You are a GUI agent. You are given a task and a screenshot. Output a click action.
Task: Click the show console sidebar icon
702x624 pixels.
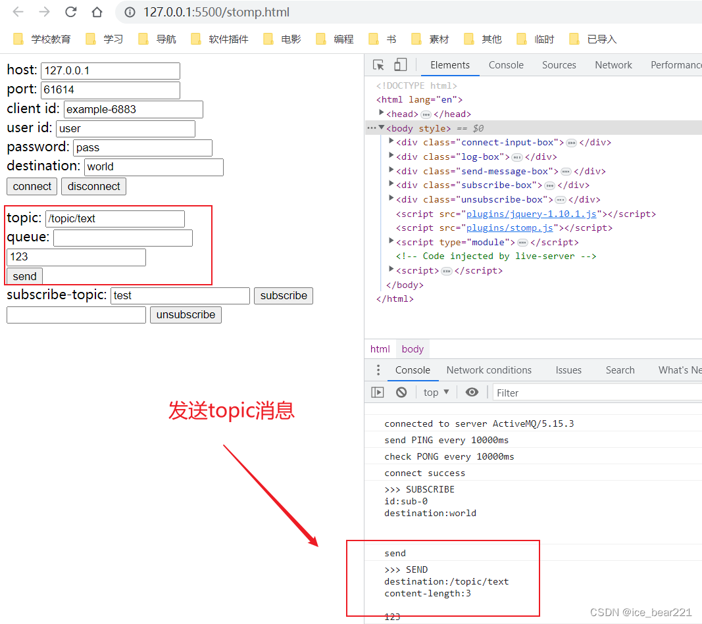tap(377, 392)
